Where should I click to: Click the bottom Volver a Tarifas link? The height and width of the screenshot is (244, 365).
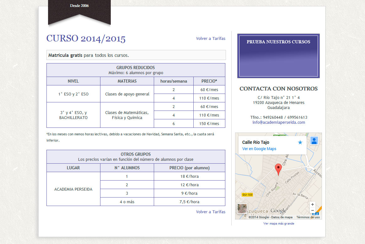211,212
